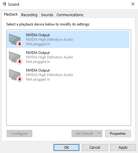Click 'Not plugged in' under the third device
Viewport: 138px width, 153px height.
(38, 79)
